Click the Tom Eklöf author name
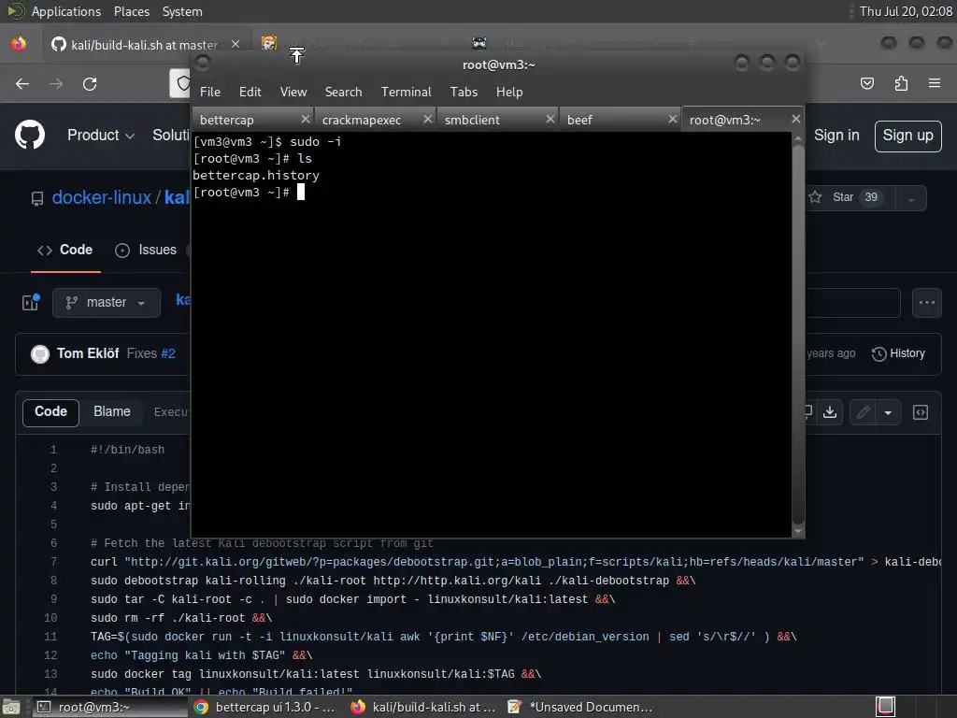The height and width of the screenshot is (718, 957). pos(87,353)
